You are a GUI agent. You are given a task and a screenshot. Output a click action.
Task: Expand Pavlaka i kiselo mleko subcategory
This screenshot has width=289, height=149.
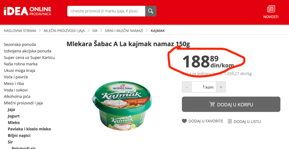(29, 129)
